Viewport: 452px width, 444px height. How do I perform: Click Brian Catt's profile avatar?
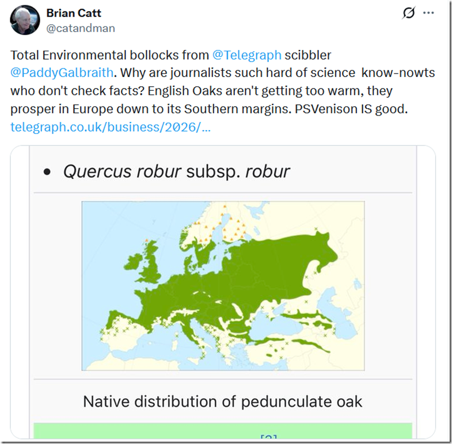tap(25, 20)
